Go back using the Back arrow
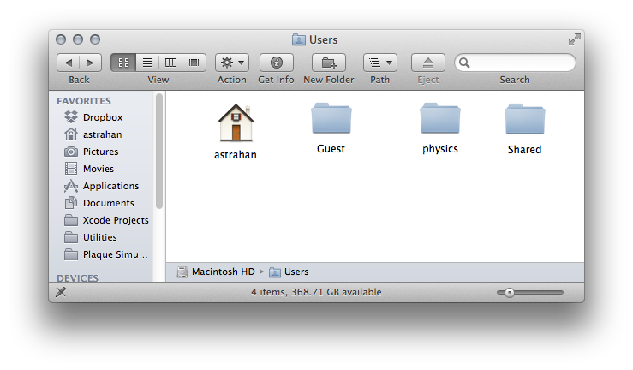Screen dimensions: 633x370 (x=69, y=63)
